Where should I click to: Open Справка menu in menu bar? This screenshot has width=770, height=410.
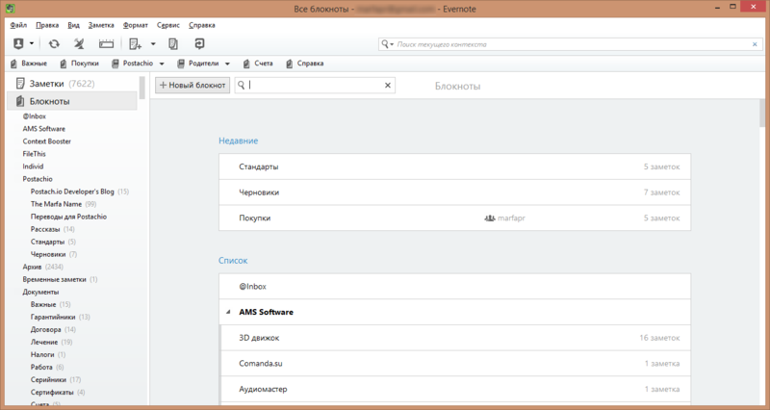click(202, 25)
